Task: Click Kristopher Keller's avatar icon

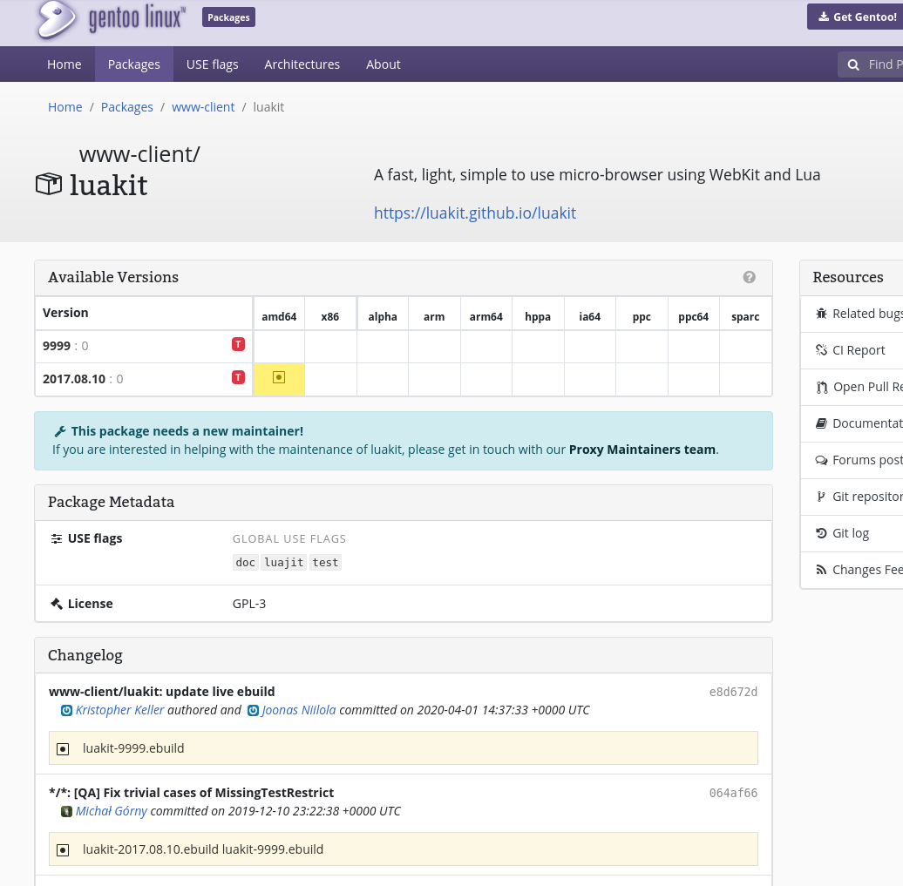Action: (67, 710)
